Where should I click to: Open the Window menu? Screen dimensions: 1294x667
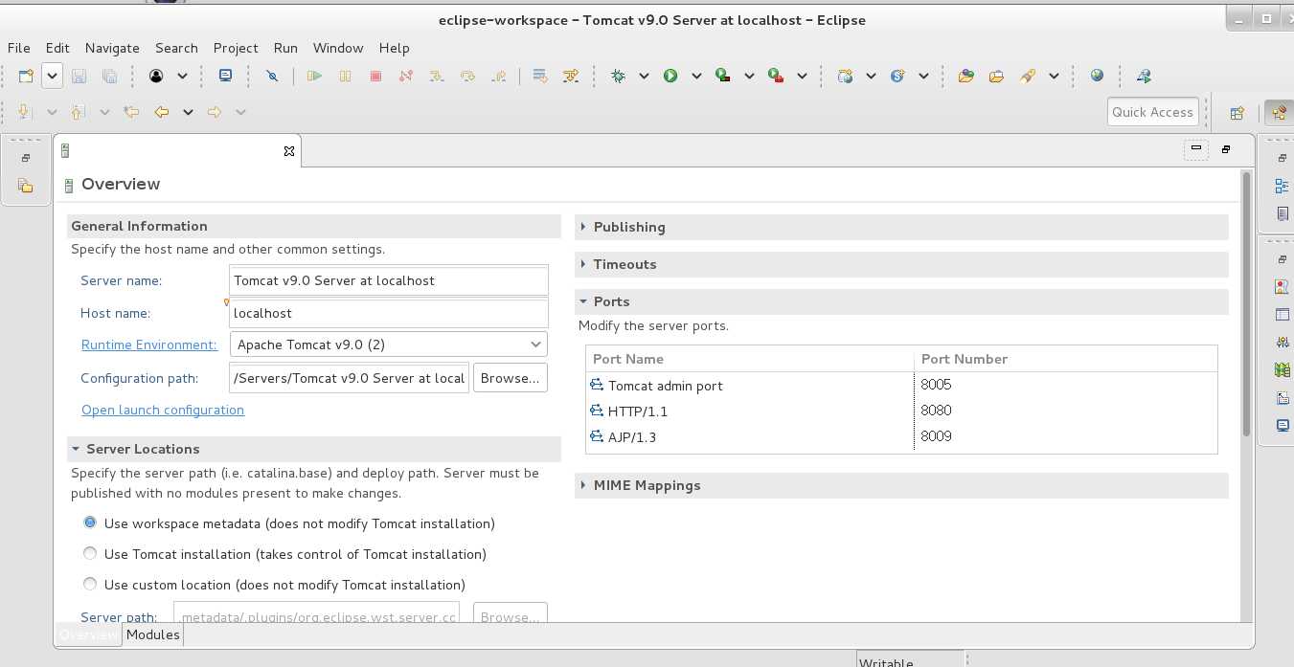(x=338, y=48)
